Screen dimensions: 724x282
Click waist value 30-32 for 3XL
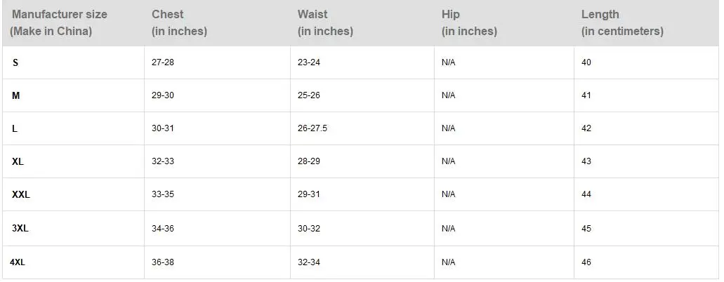point(308,229)
